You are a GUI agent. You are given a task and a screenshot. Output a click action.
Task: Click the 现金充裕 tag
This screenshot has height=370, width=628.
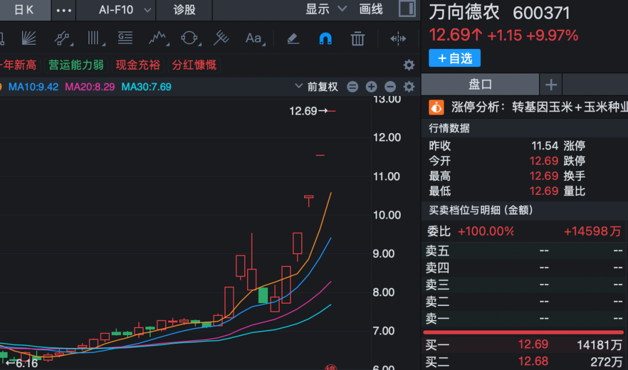pos(138,65)
